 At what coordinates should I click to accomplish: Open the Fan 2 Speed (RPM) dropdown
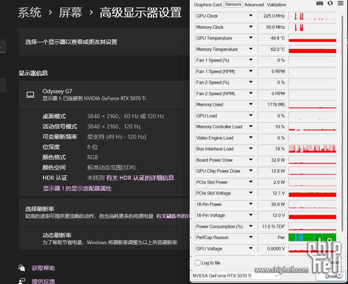pyautogui.click(x=251, y=93)
